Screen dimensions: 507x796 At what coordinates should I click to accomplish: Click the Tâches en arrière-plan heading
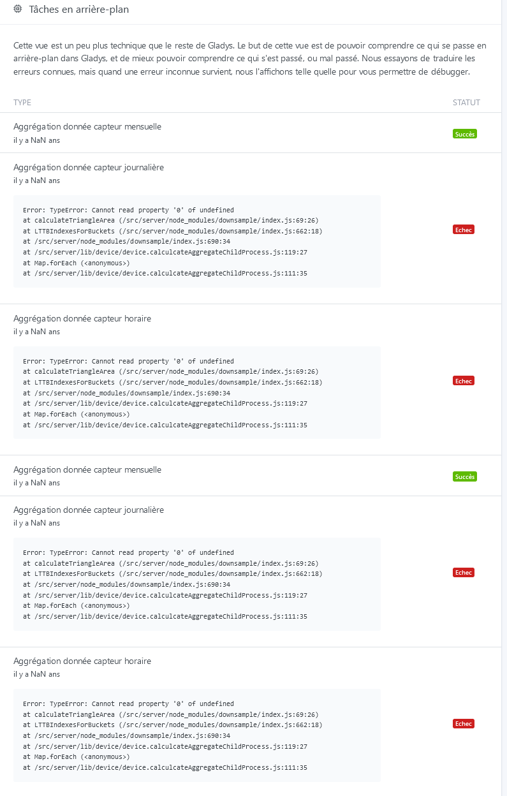point(80,10)
